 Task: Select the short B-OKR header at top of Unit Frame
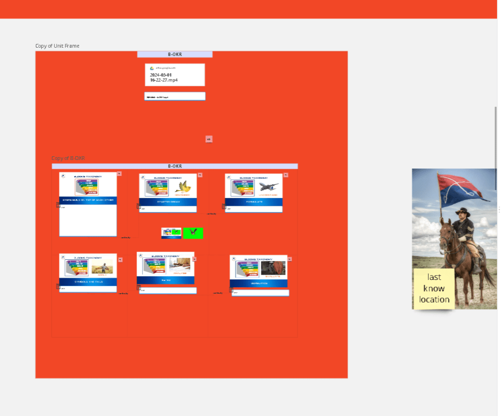coord(175,55)
